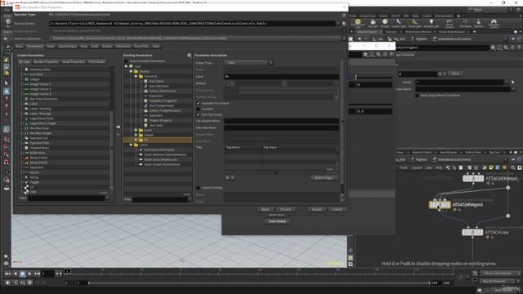Toggle Keep Shape Blend Transform checkbox
Image resolution: width=523 pixels, height=294 pixels.
(x=417, y=96)
